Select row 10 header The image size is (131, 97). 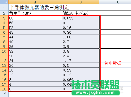(x=4, y=51)
